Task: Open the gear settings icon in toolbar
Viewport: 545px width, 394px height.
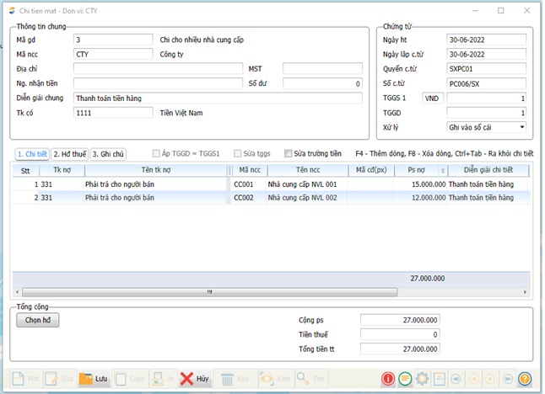Action: coord(422,379)
